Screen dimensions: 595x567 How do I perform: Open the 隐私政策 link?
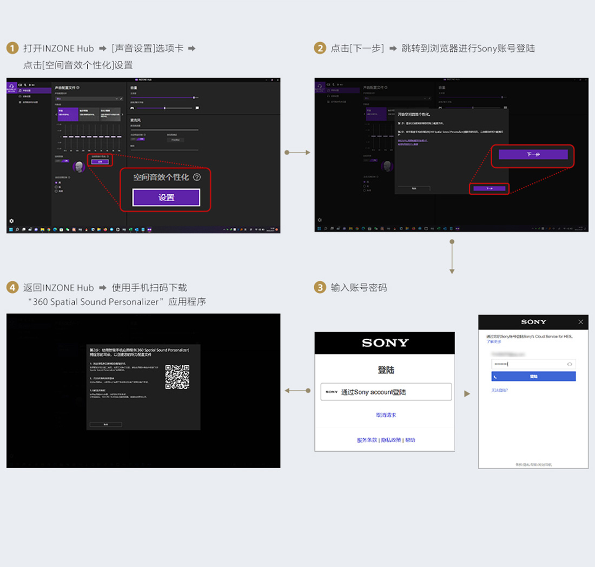pyautogui.click(x=391, y=440)
